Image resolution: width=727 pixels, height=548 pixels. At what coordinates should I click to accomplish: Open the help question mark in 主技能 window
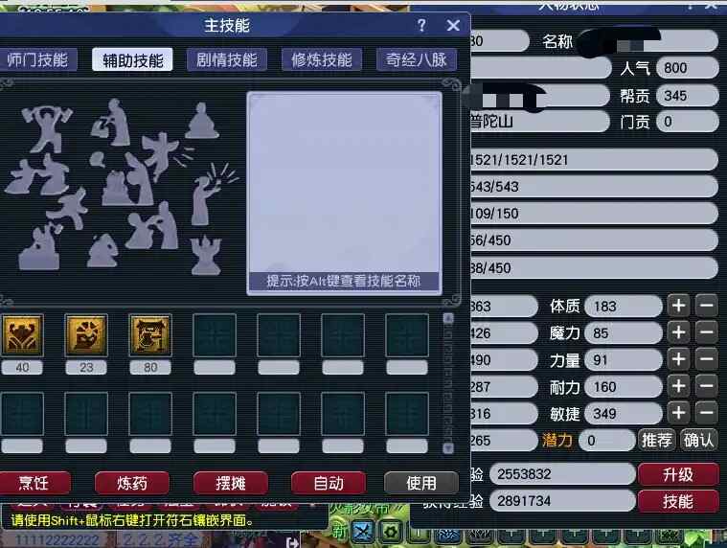pos(421,25)
